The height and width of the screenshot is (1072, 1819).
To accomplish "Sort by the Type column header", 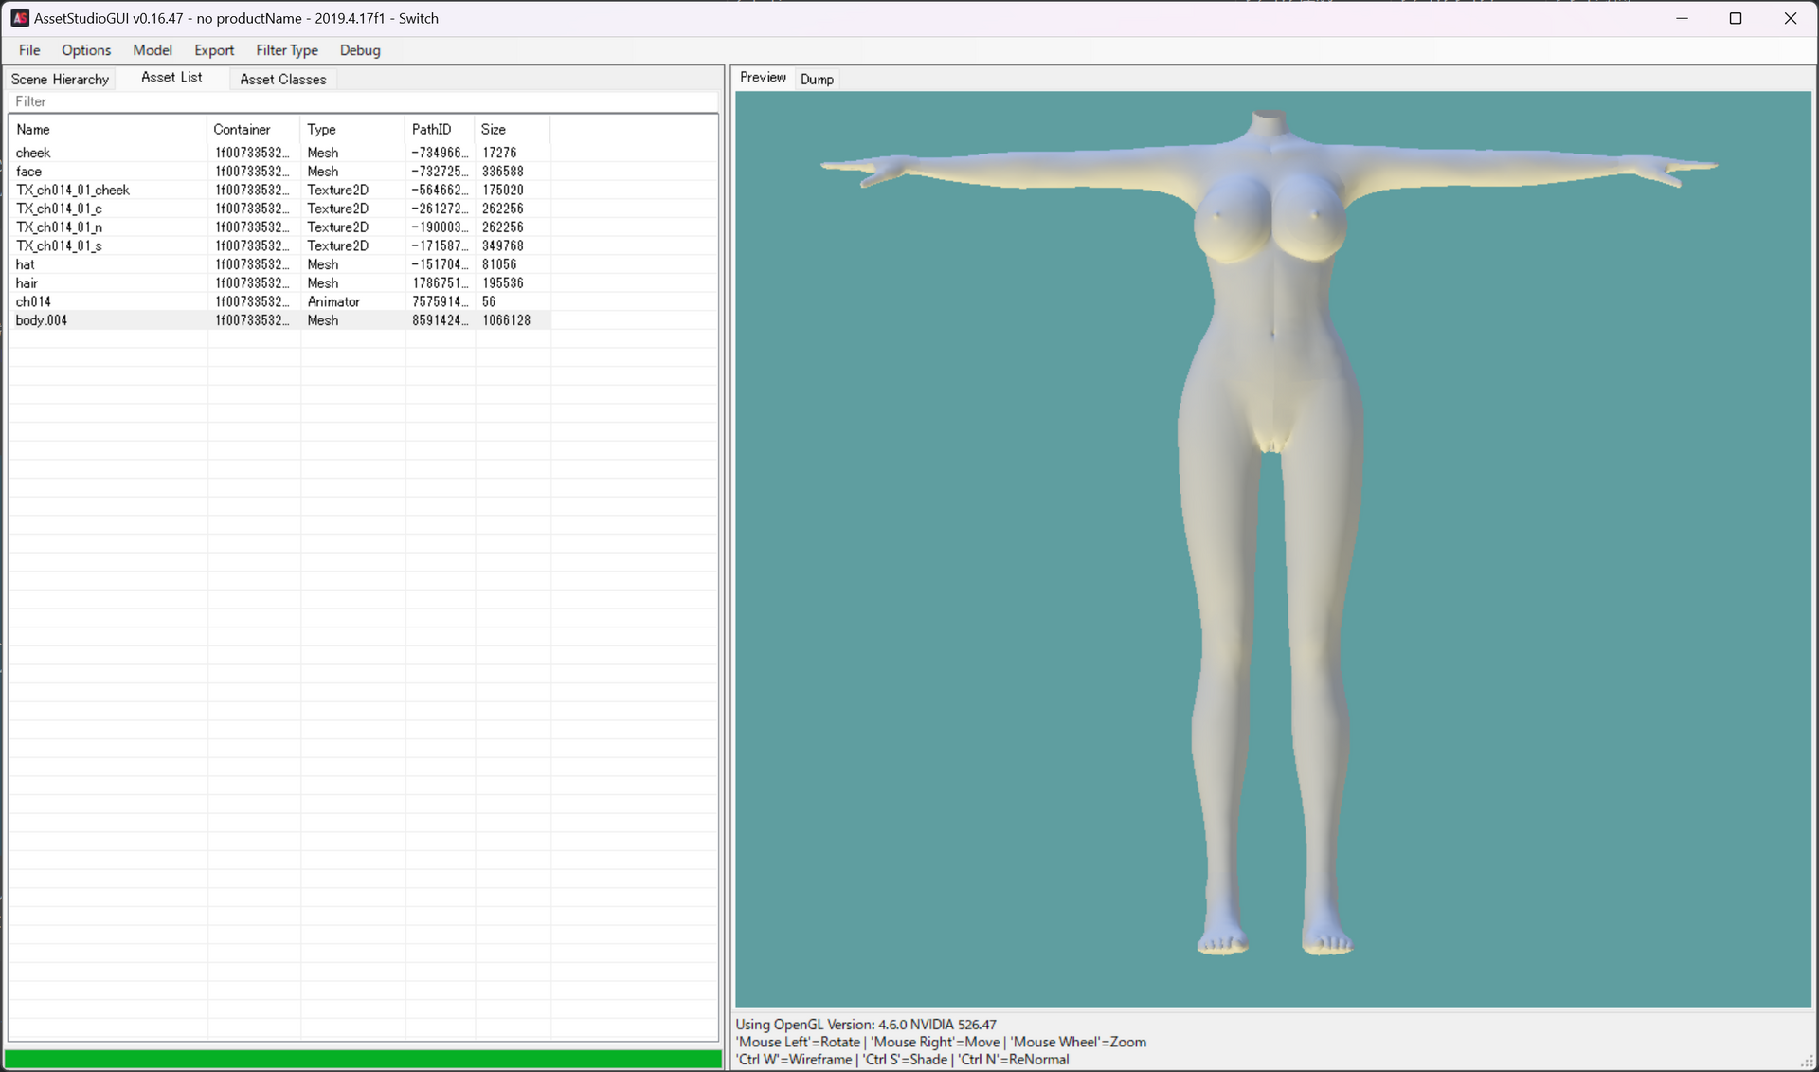I will coord(352,130).
